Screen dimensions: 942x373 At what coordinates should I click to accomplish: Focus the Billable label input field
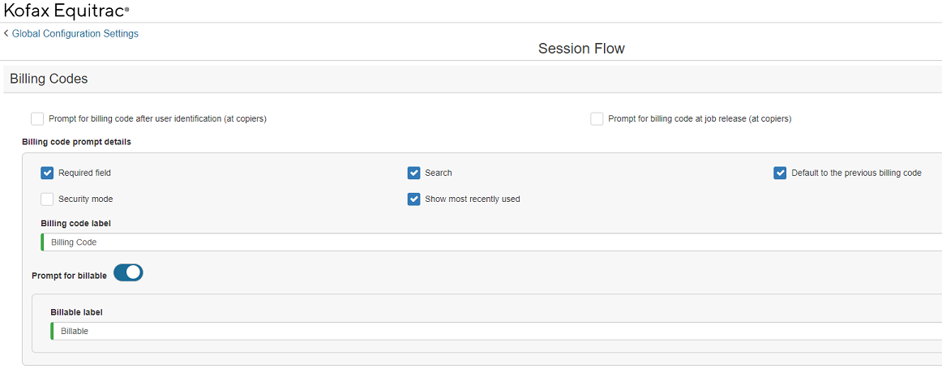486,331
